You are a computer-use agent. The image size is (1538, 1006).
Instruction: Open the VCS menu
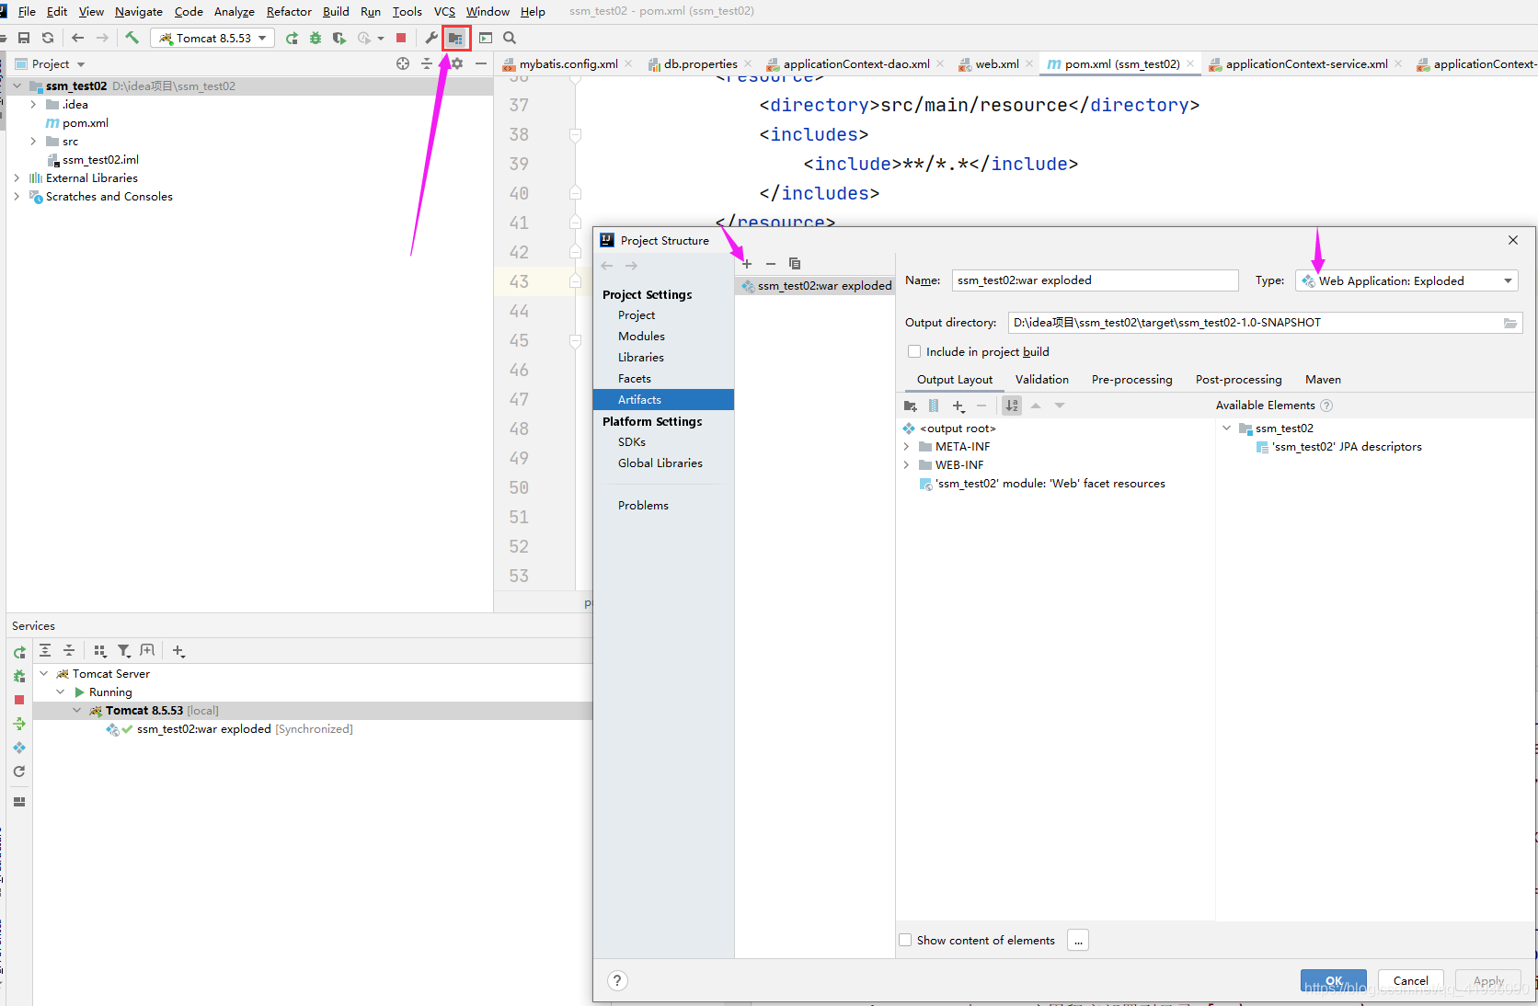click(444, 12)
